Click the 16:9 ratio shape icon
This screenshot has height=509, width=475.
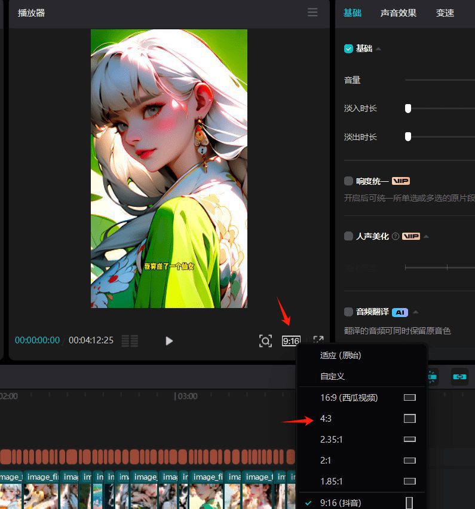pyautogui.click(x=409, y=398)
